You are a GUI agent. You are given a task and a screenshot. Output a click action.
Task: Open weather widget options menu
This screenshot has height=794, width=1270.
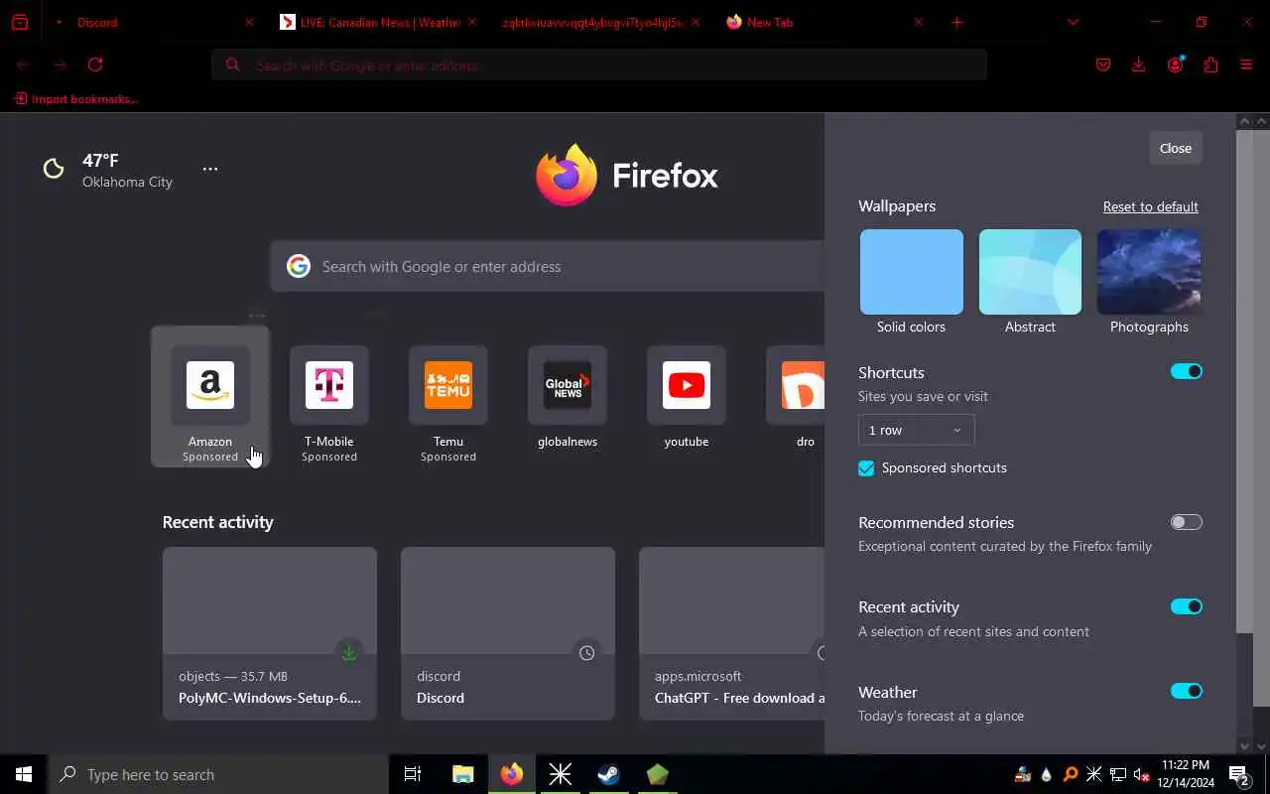pos(210,169)
